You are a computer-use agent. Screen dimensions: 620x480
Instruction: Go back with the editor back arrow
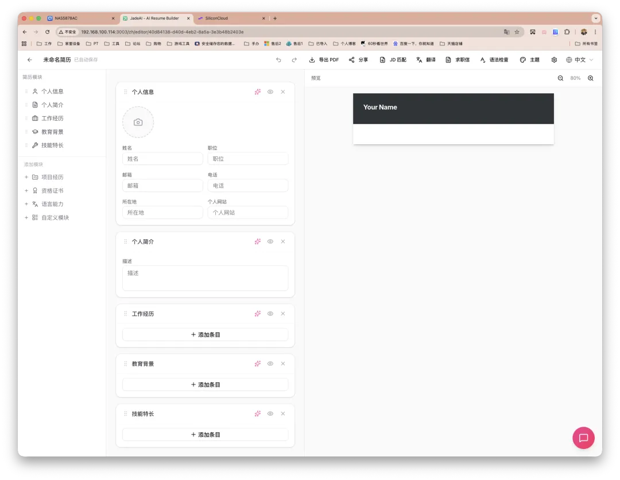pyautogui.click(x=30, y=60)
